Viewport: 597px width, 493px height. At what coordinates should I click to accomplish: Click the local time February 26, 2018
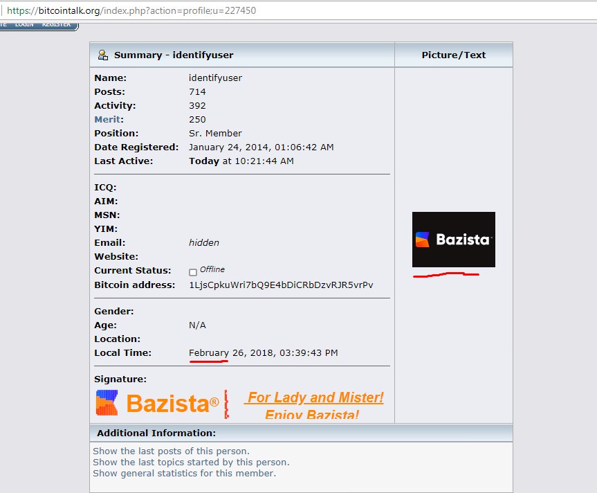pyautogui.click(x=263, y=353)
